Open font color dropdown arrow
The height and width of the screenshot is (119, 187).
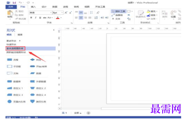tap(61, 18)
